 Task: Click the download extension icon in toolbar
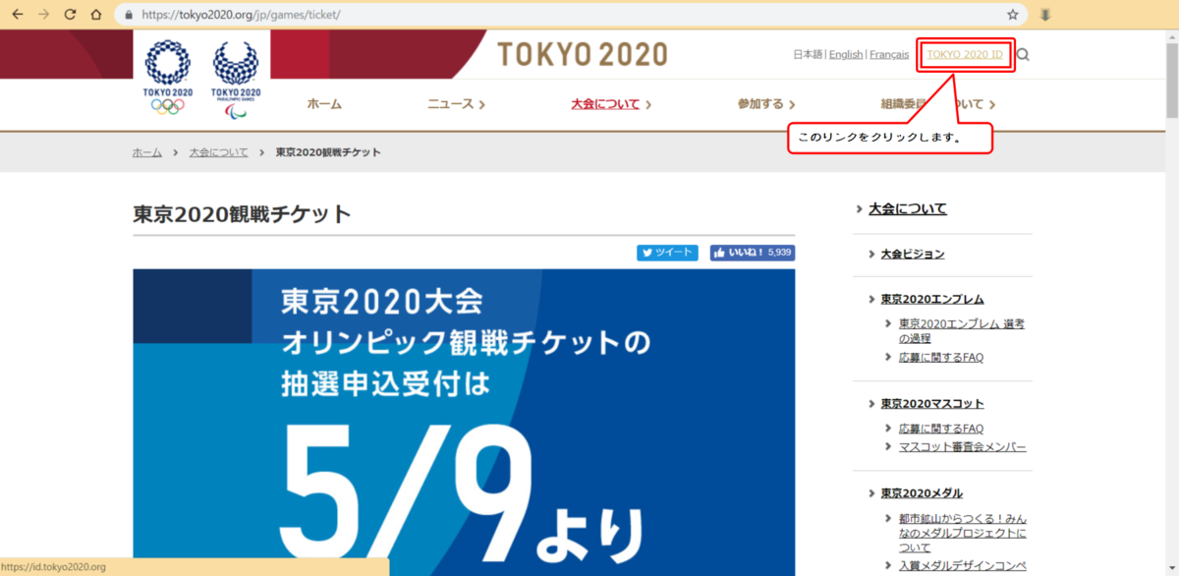1046,15
